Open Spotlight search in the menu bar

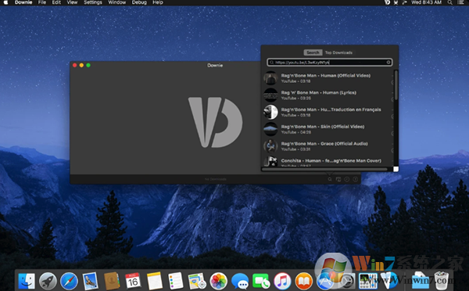point(449,2)
